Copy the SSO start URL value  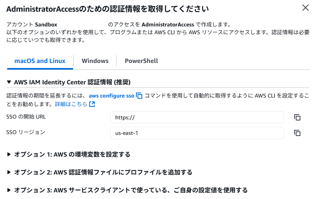point(297,117)
